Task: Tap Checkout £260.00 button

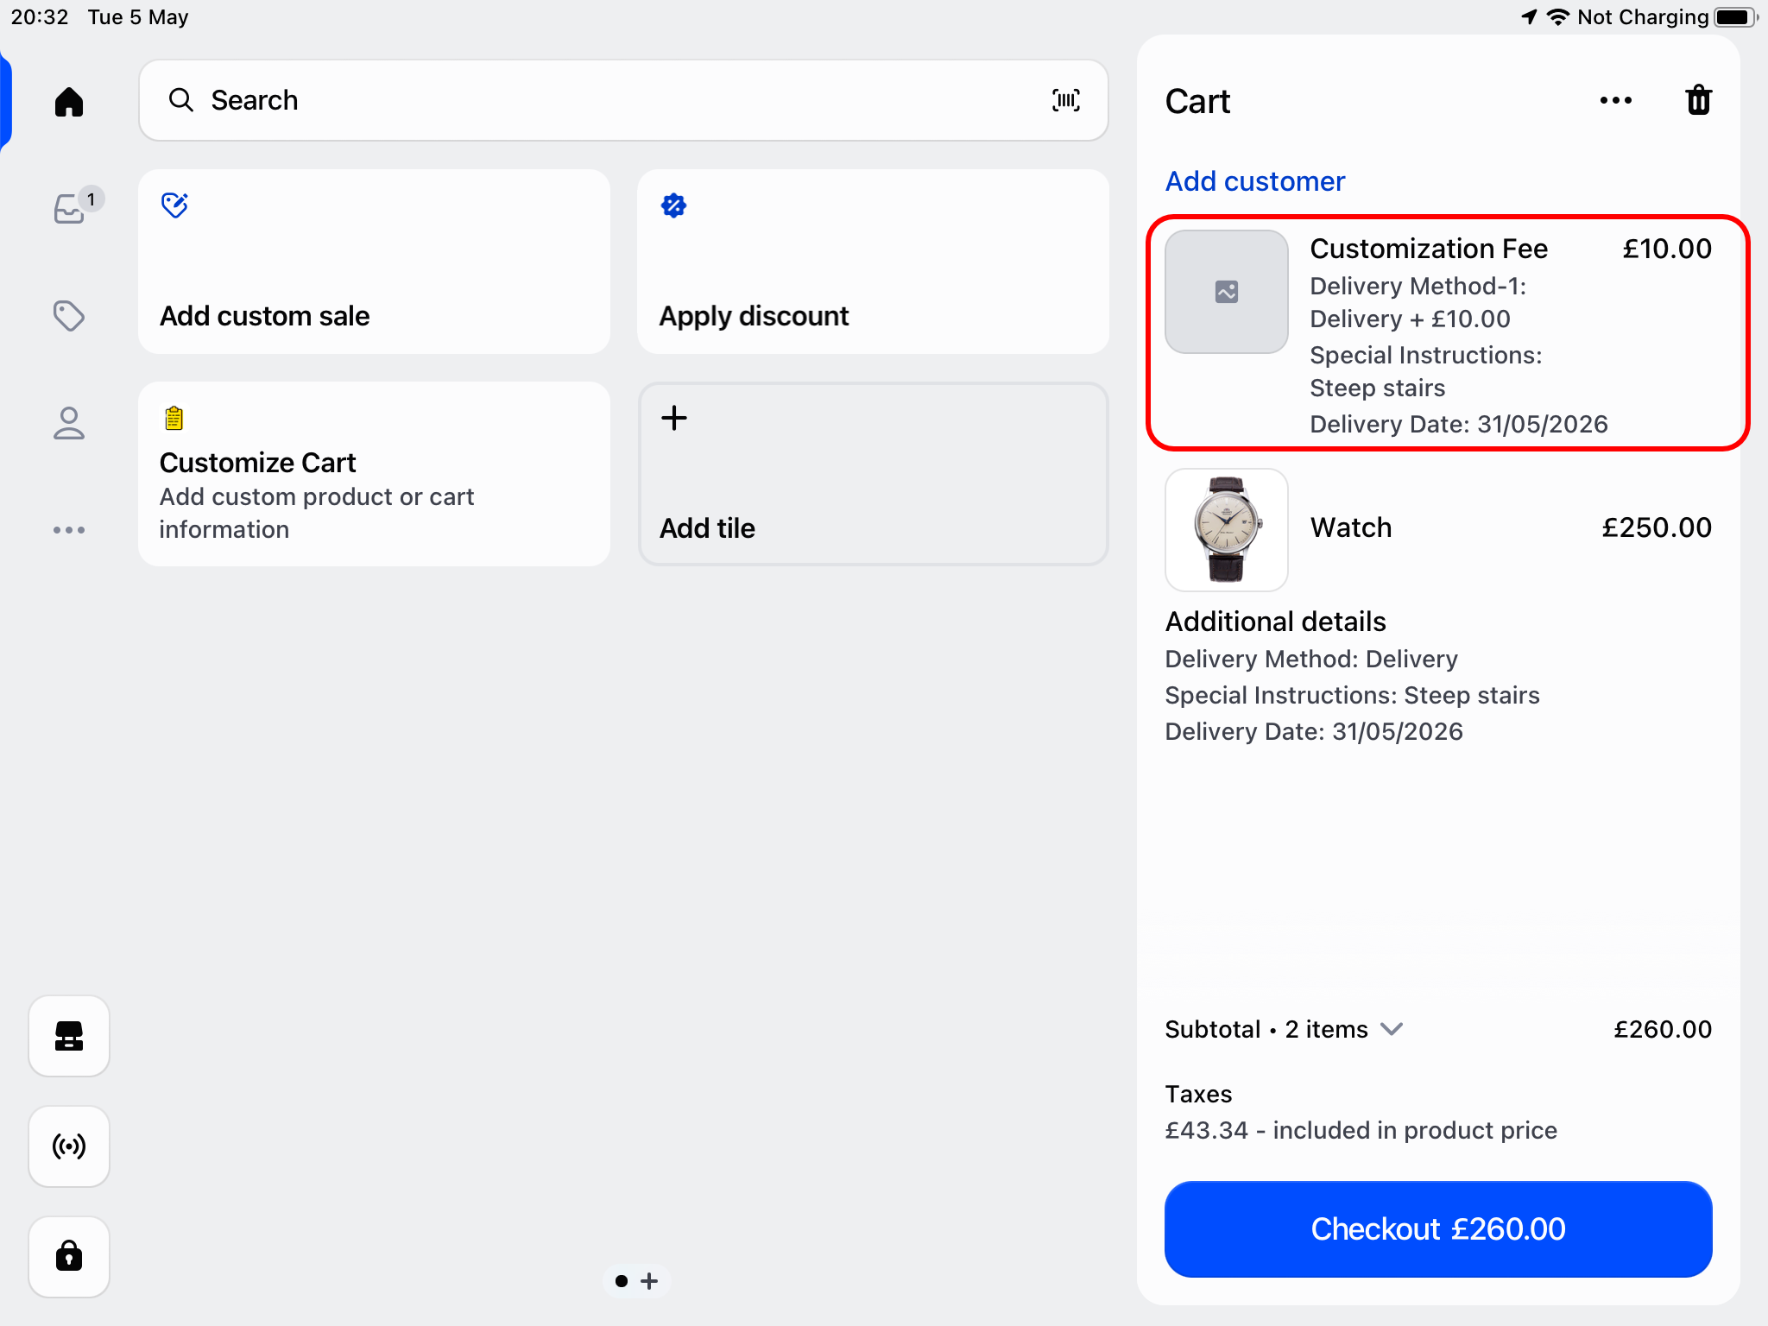Action: click(1438, 1229)
